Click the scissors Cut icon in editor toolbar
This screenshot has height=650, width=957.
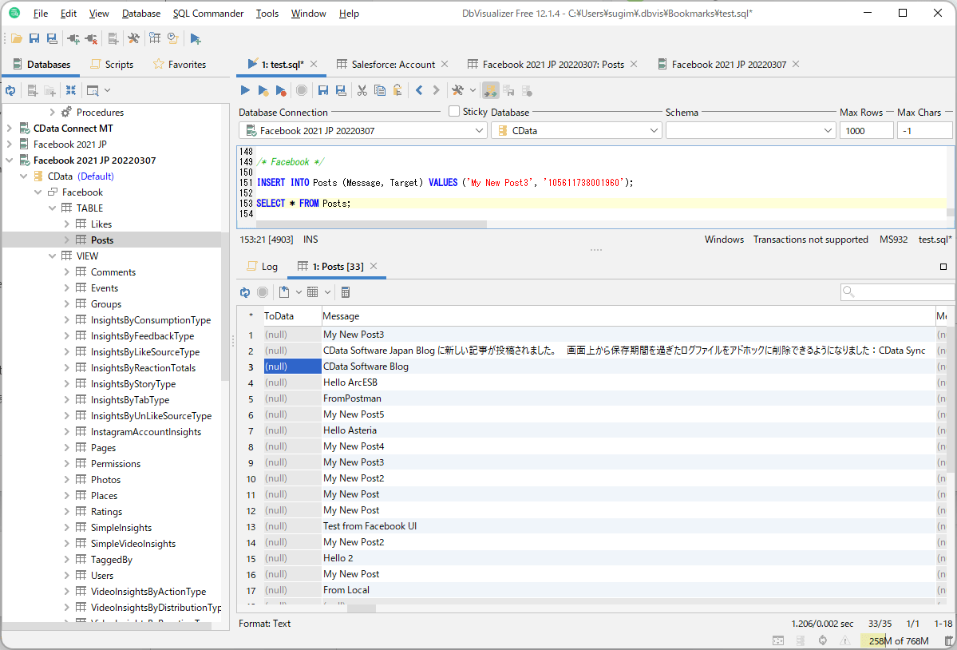(362, 90)
